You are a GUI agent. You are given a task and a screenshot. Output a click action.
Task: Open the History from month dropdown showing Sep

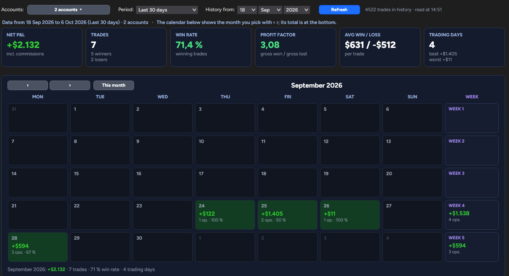[270, 10]
